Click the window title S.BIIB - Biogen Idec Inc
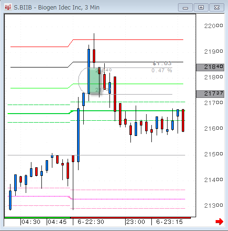The width and height of the screenshot is (228, 231). [57, 8]
